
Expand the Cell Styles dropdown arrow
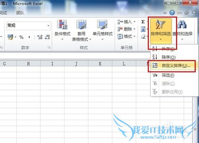pos(102,39)
